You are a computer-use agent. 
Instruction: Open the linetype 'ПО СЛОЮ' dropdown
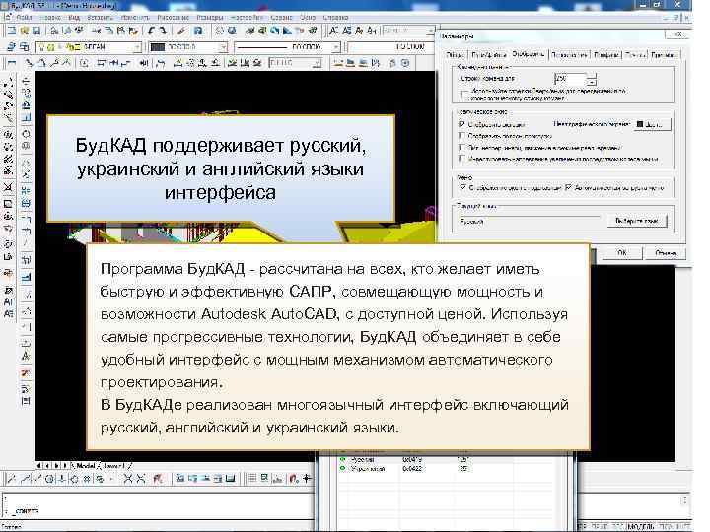coord(336,47)
